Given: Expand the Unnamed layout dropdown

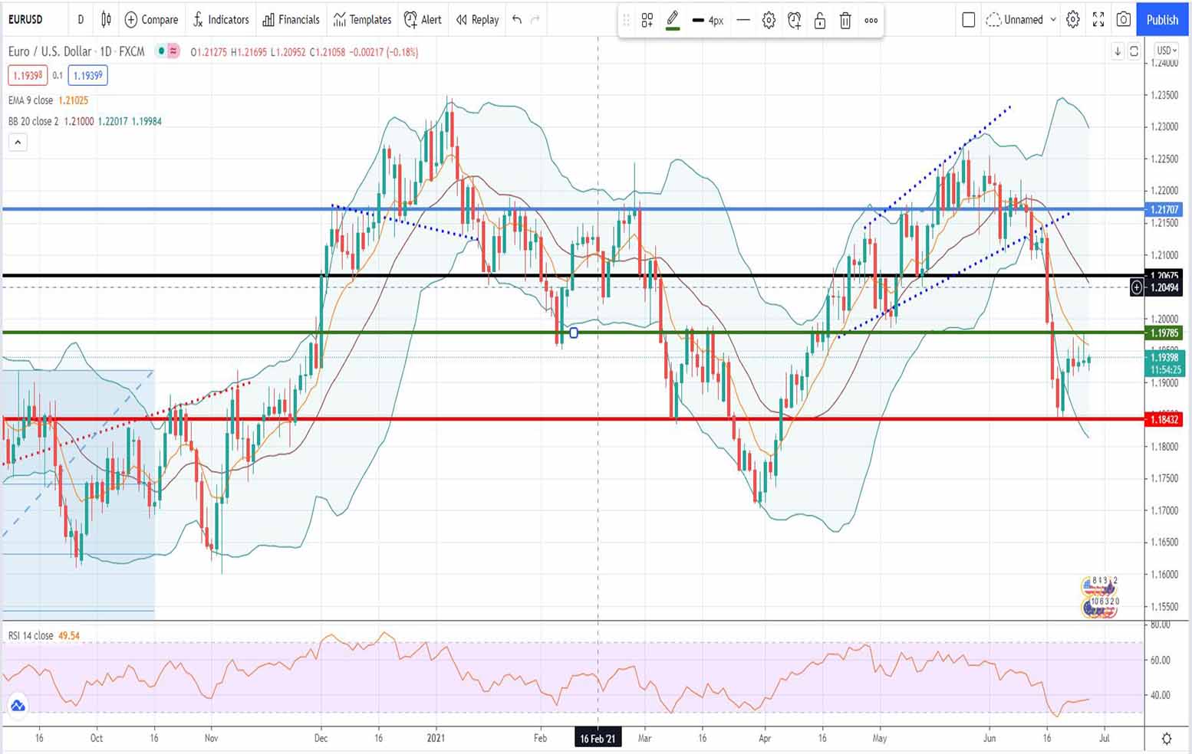Looking at the screenshot, I should tap(1053, 19).
